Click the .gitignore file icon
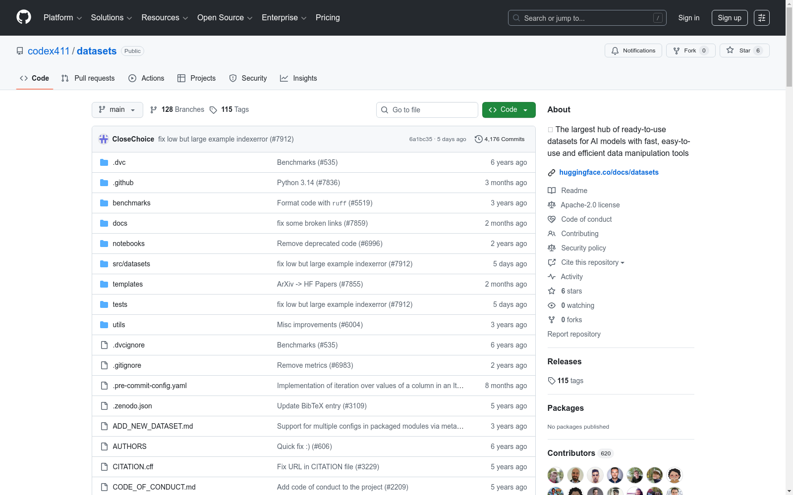The height and width of the screenshot is (495, 793). [104, 365]
